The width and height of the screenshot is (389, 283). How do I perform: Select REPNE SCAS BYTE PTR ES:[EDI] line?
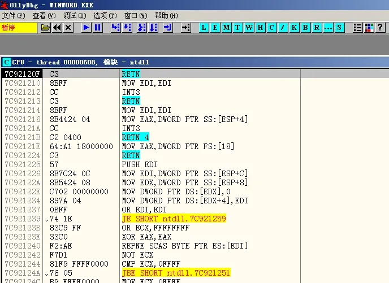click(185, 246)
